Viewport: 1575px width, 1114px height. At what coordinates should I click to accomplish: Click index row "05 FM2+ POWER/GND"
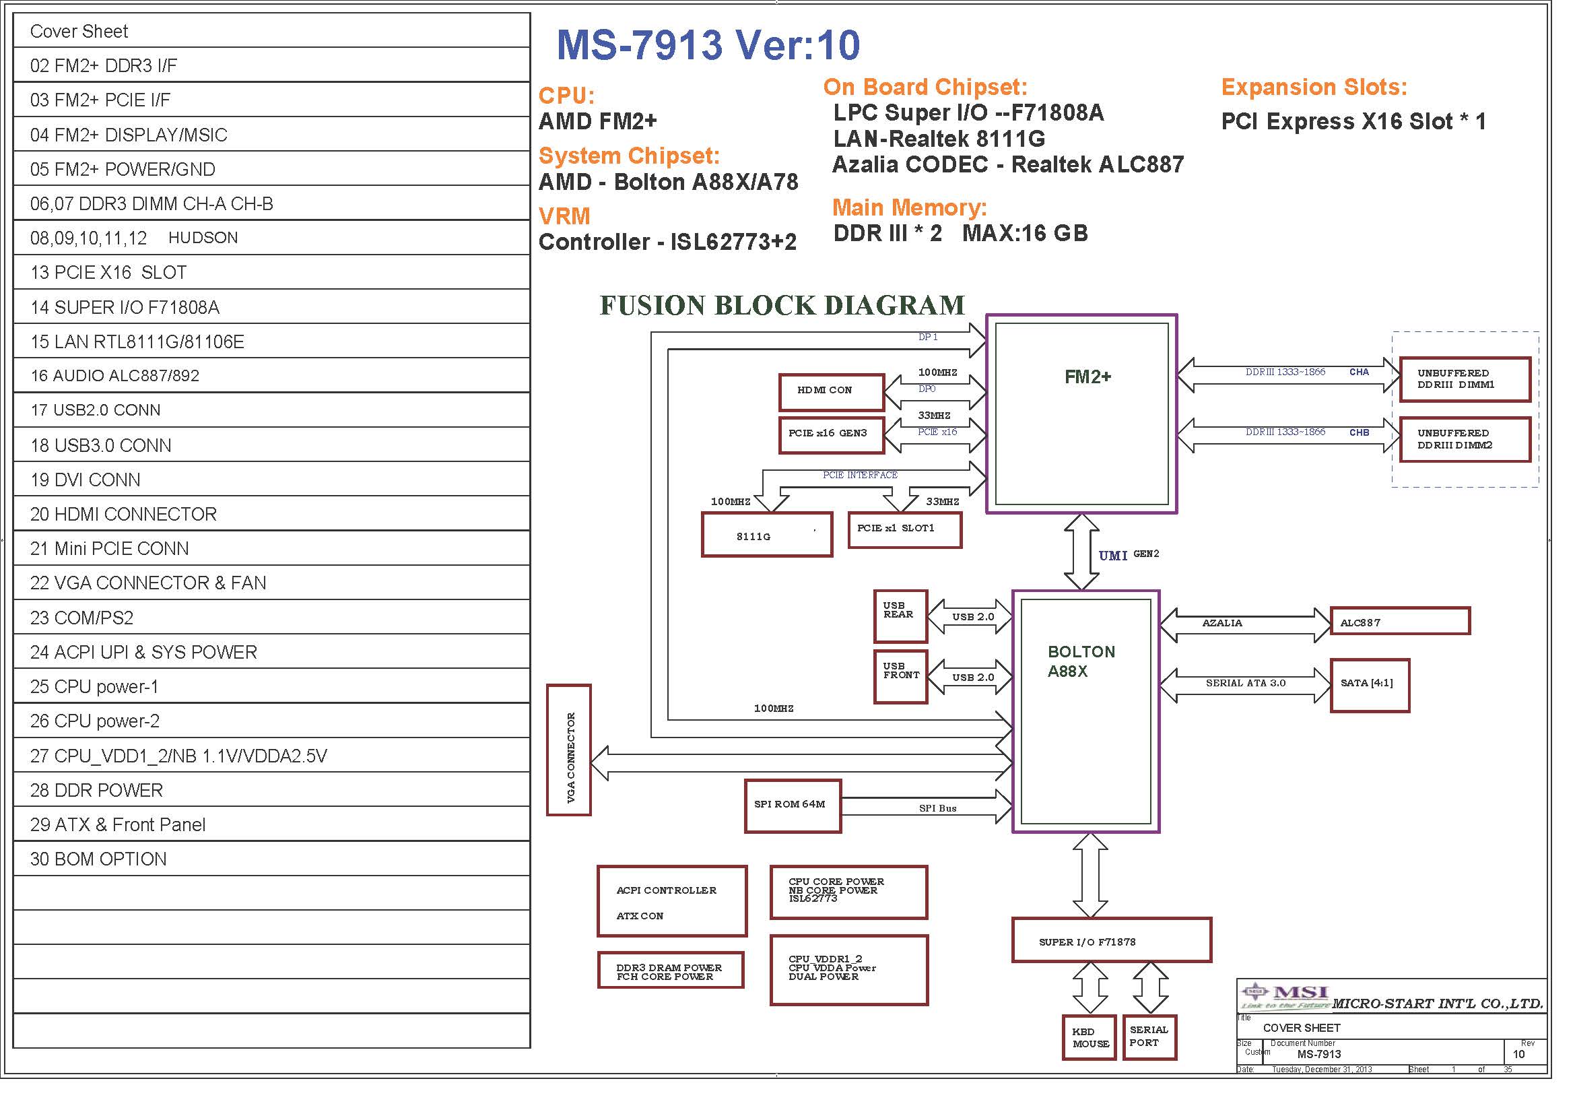click(271, 169)
